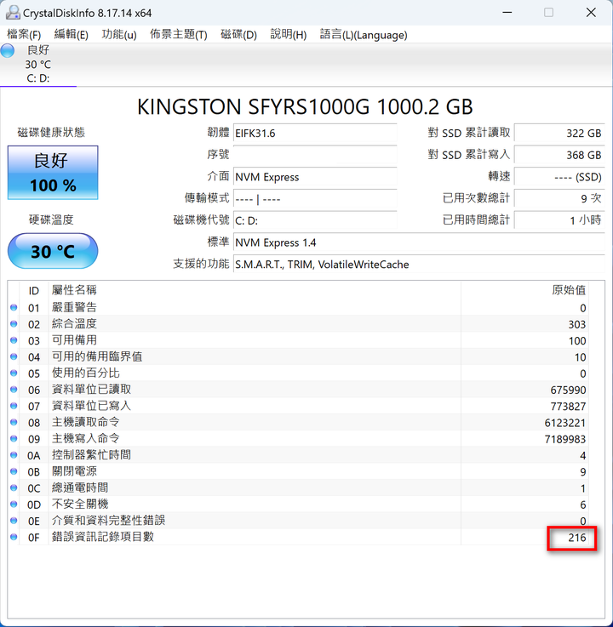Select the 綜合溫度 attribute name

coord(74,324)
